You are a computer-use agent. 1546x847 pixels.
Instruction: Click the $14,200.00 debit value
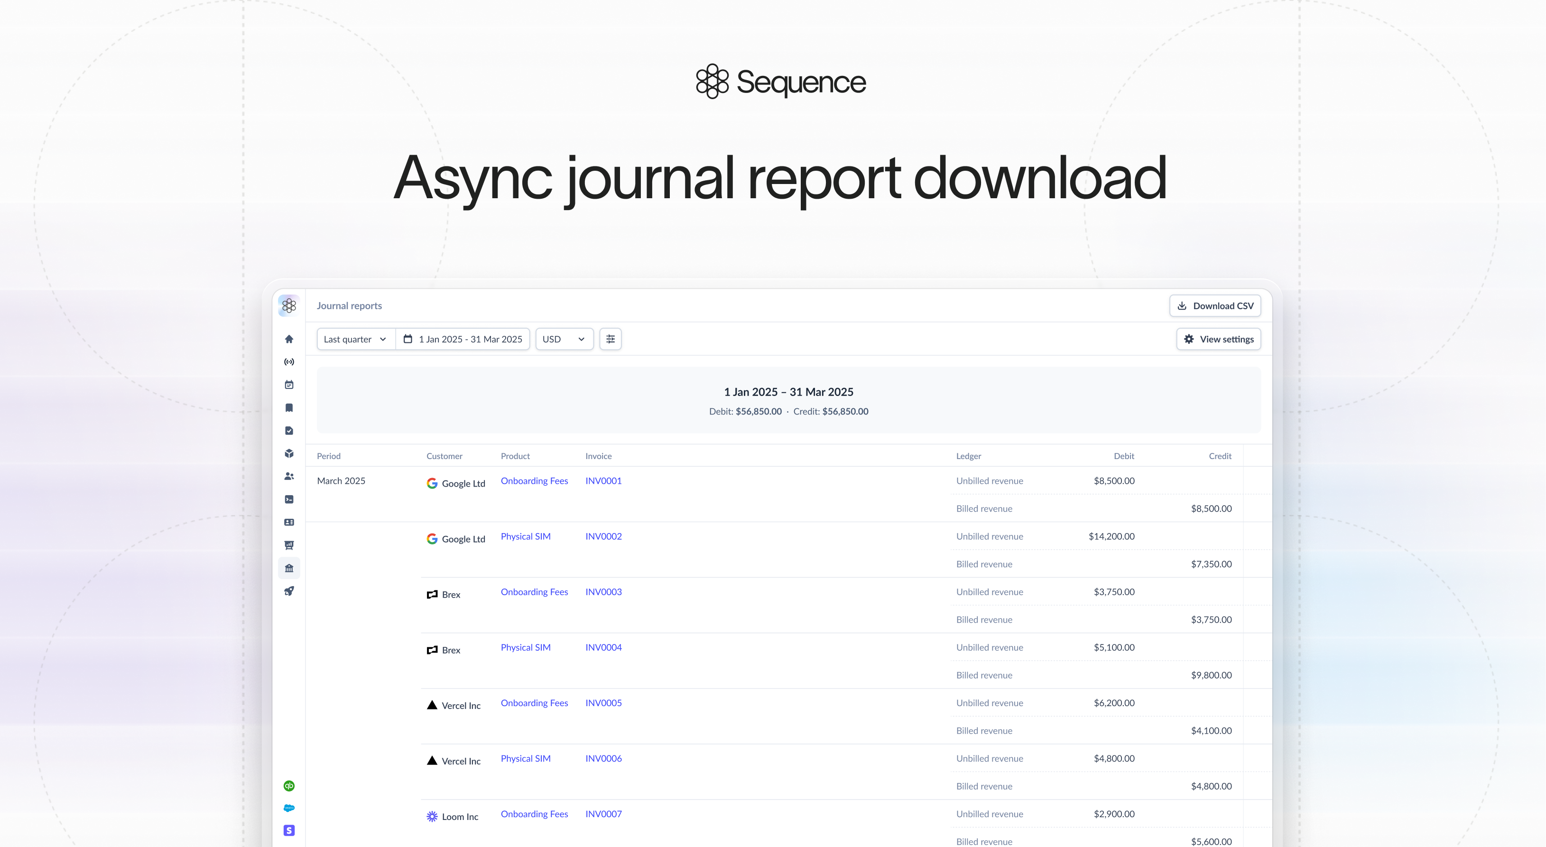click(1111, 536)
